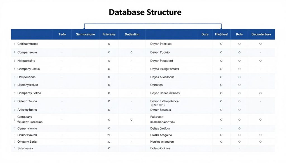Sort by the Dadestion column header
The height and width of the screenshot is (163, 286).
[x=132, y=34]
